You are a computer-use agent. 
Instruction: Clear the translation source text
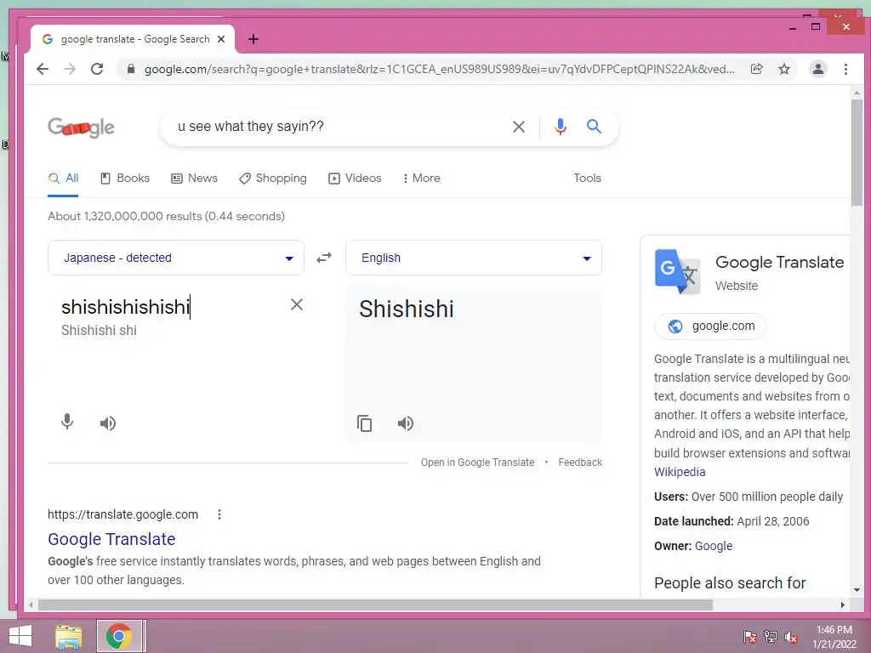[297, 304]
